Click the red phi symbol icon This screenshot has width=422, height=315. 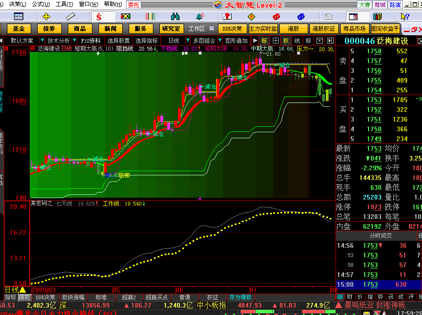point(276,17)
